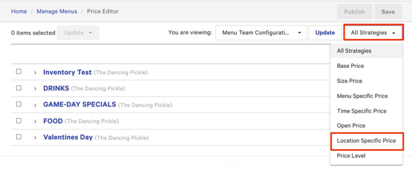Screen dimensions: 412x170
Task: Expand the GAME-DAY SPECIALS chevron
Action: click(35, 105)
